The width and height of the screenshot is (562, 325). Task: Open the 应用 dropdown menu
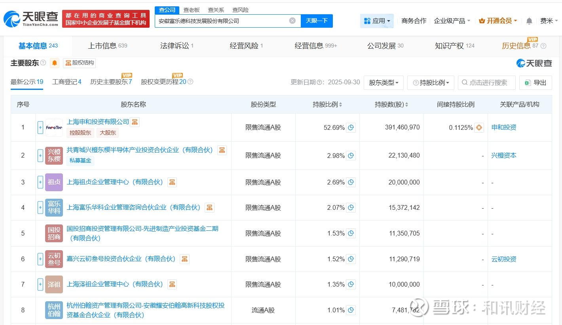377,21
